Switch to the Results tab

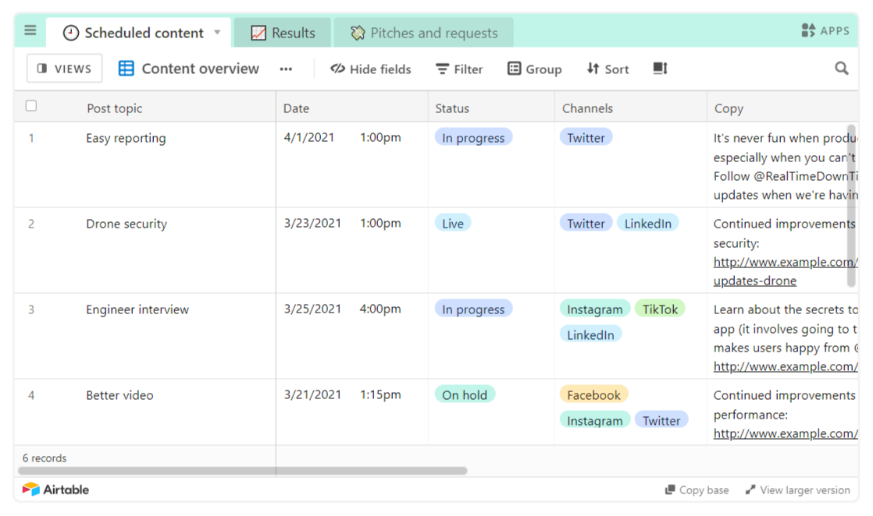pos(282,32)
